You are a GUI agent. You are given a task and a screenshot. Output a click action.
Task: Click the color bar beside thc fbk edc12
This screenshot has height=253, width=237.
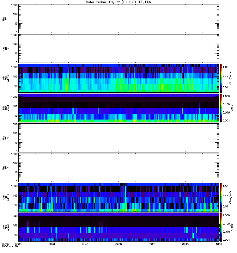[221, 197]
